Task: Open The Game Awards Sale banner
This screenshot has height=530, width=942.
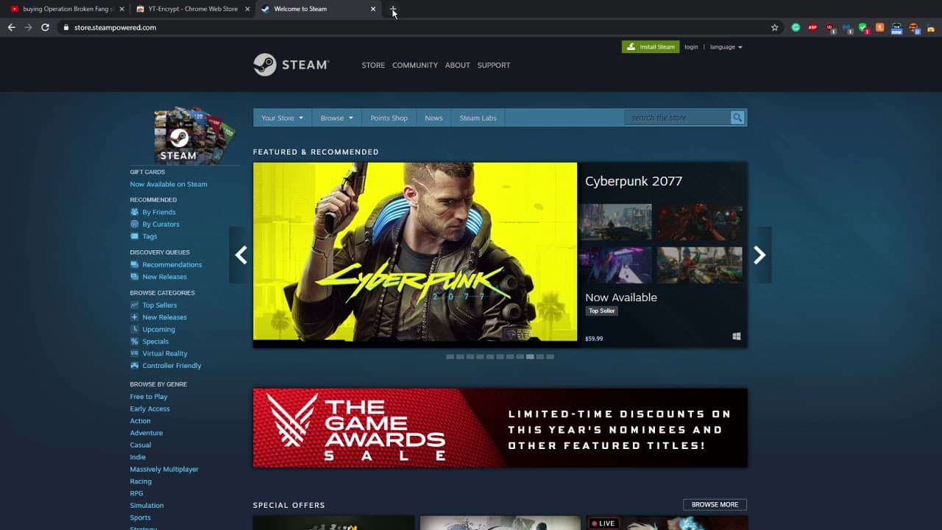Action: (500, 428)
